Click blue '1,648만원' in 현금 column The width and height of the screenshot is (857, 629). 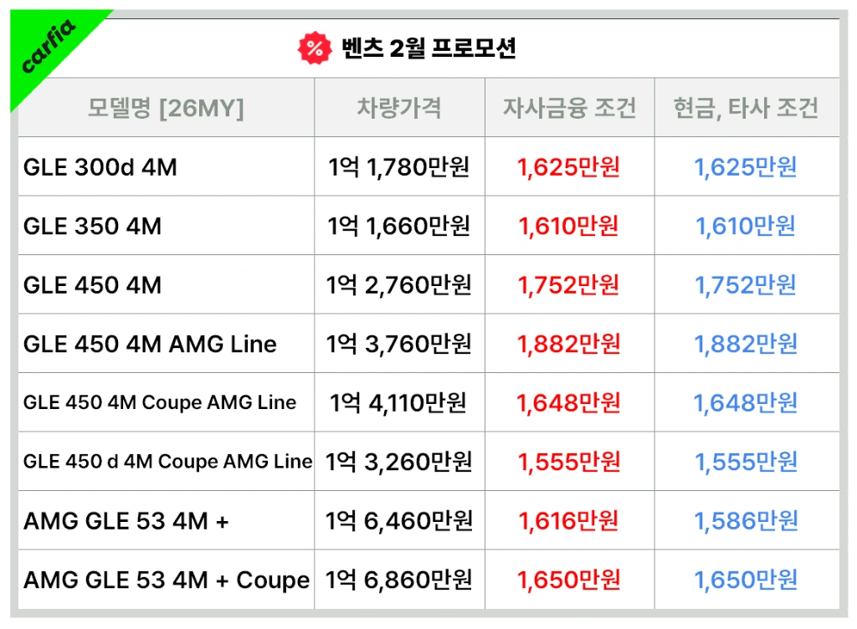746,403
